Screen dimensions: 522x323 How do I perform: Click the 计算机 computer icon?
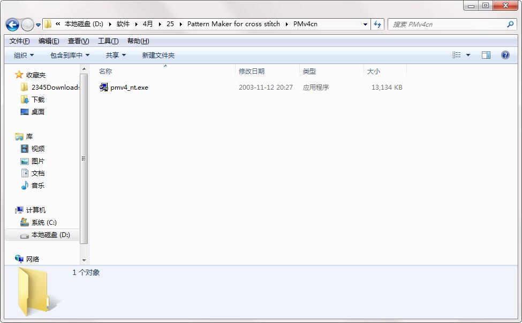[x=19, y=210]
